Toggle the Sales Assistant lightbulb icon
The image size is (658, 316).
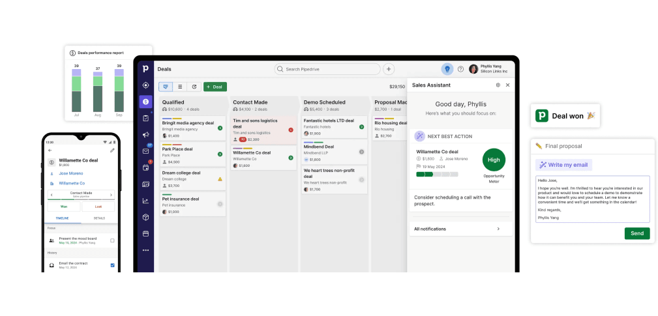[447, 69]
